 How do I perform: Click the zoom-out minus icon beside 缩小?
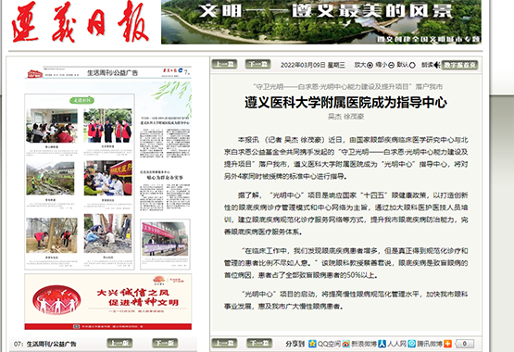[x=391, y=65]
